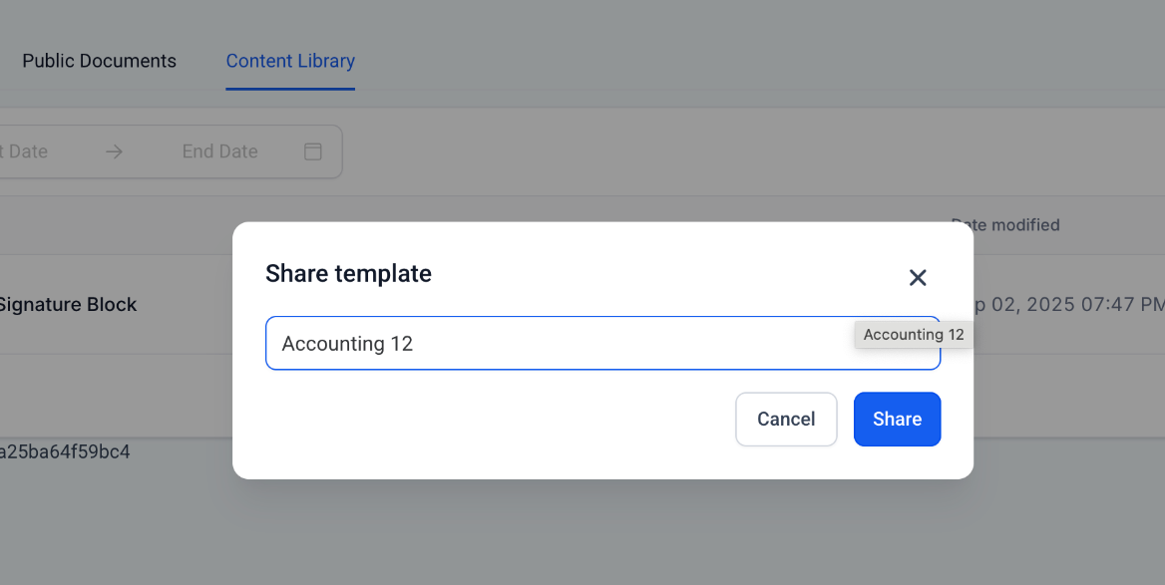Viewport: 1165px width, 585px height.
Task: Open the Signature Block item
Action: (68, 305)
